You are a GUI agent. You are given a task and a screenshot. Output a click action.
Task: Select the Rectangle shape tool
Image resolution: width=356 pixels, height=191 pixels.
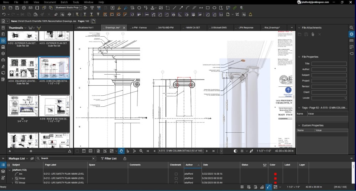[x=208, y=8]
